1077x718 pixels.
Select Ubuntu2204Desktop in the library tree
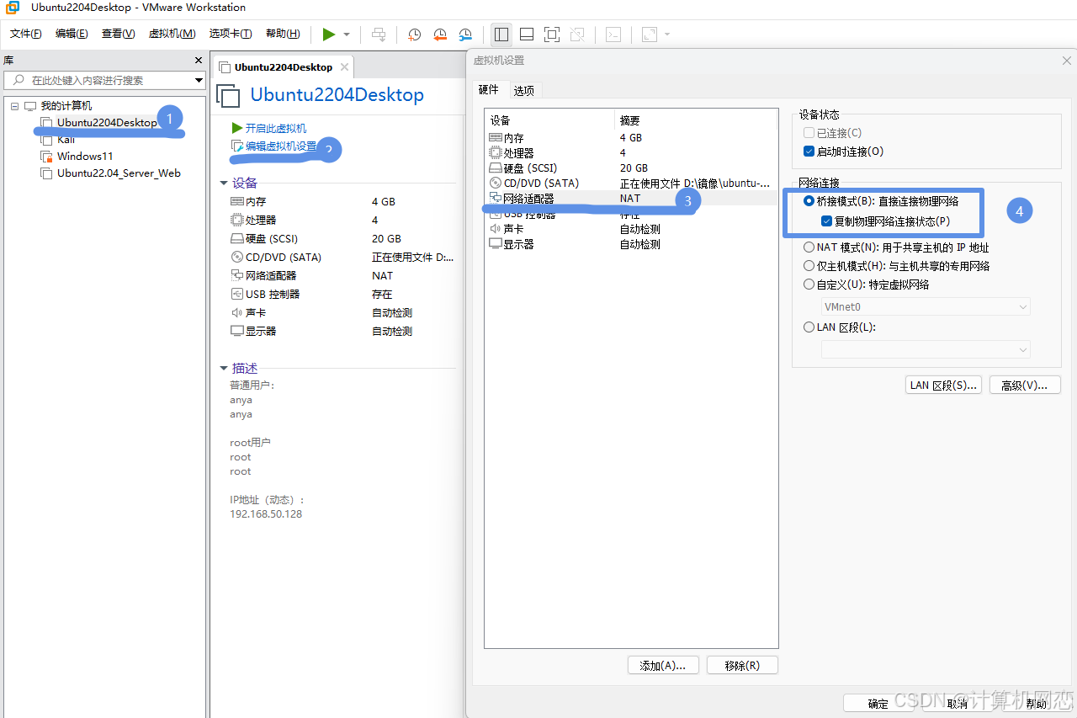click(107, 122)
